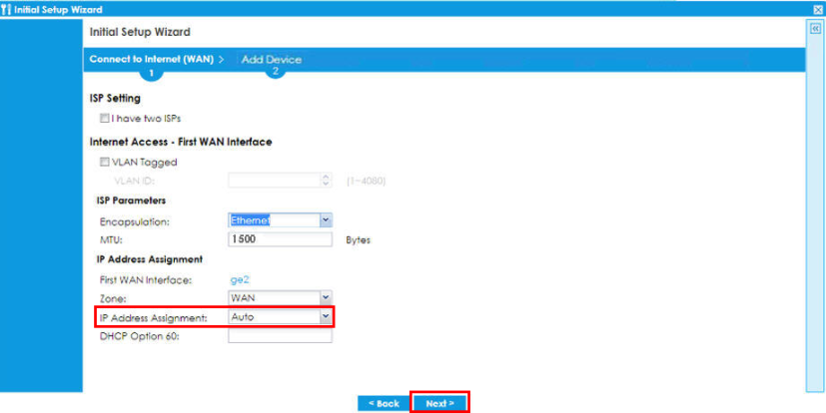This screenshot has width=826, height=413.
Task: Close the Initial Setup Wizard window
Action: point(818,8)
